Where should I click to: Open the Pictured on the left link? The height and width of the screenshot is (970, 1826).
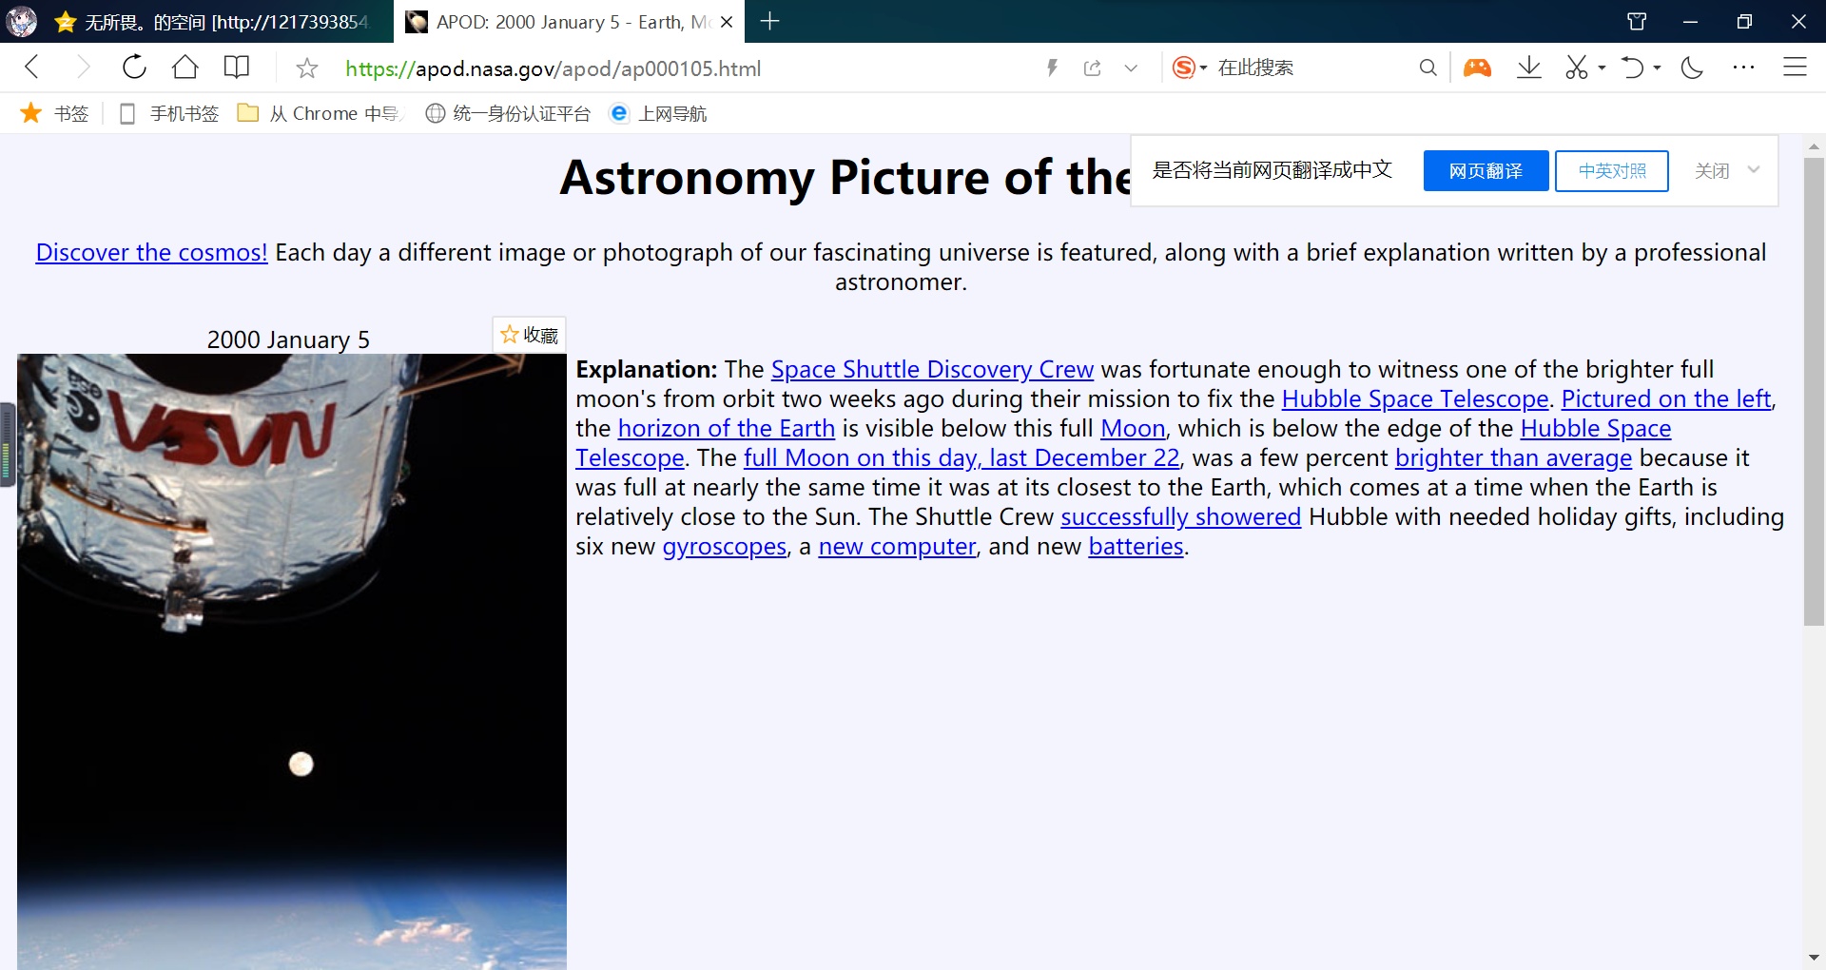1666,398
